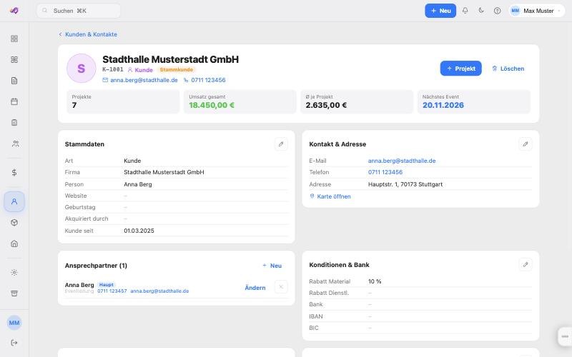The height and width of the screenshot is (357, 572).
Task: Open the Max Muster user menu
Action: (x=537, y=11)
